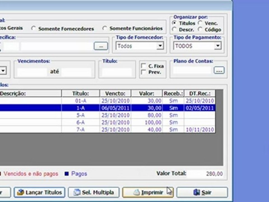Select the row with título 01-A

pyautogui.click(x=108, y=101)
